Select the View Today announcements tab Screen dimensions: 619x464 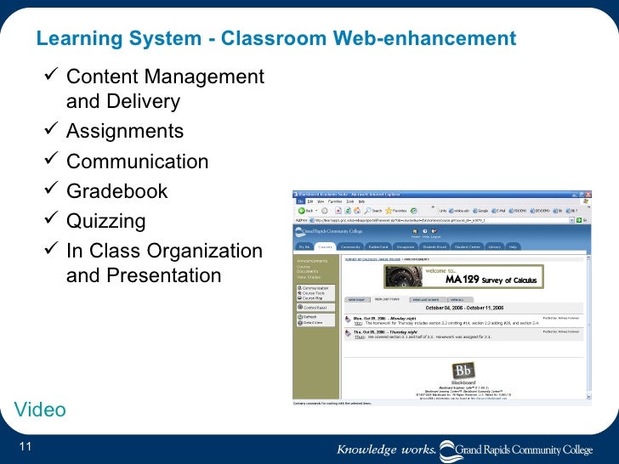tap(357, 300)
